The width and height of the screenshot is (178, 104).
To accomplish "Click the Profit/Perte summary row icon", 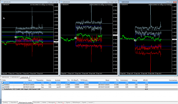I will [x=3, y=89].
